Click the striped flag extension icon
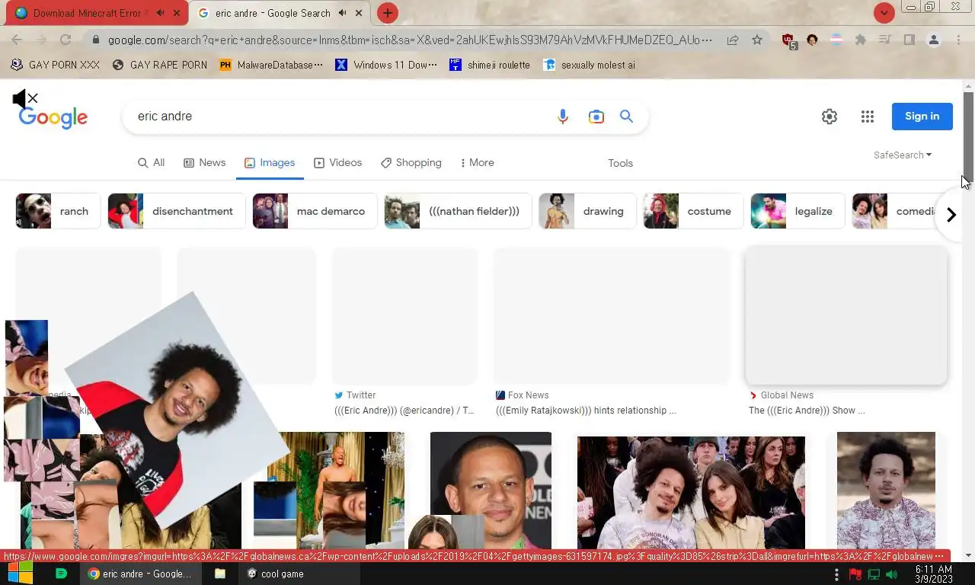This screenshot has height=585, width=975. [836, 40]
